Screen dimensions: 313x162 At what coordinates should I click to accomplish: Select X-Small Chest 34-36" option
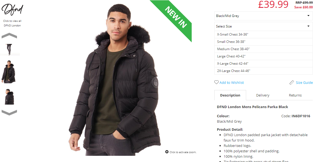tap(263, 35)
